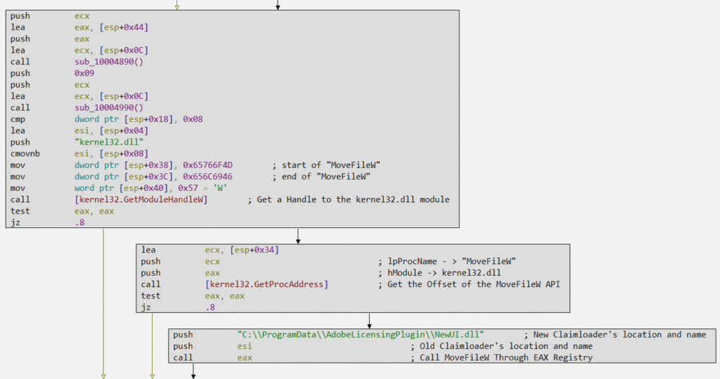This screenshot has height=379, width=720.
Task: Follow the kernel32.GetProcAddress import reference
Action: click(x=266, y=284)
